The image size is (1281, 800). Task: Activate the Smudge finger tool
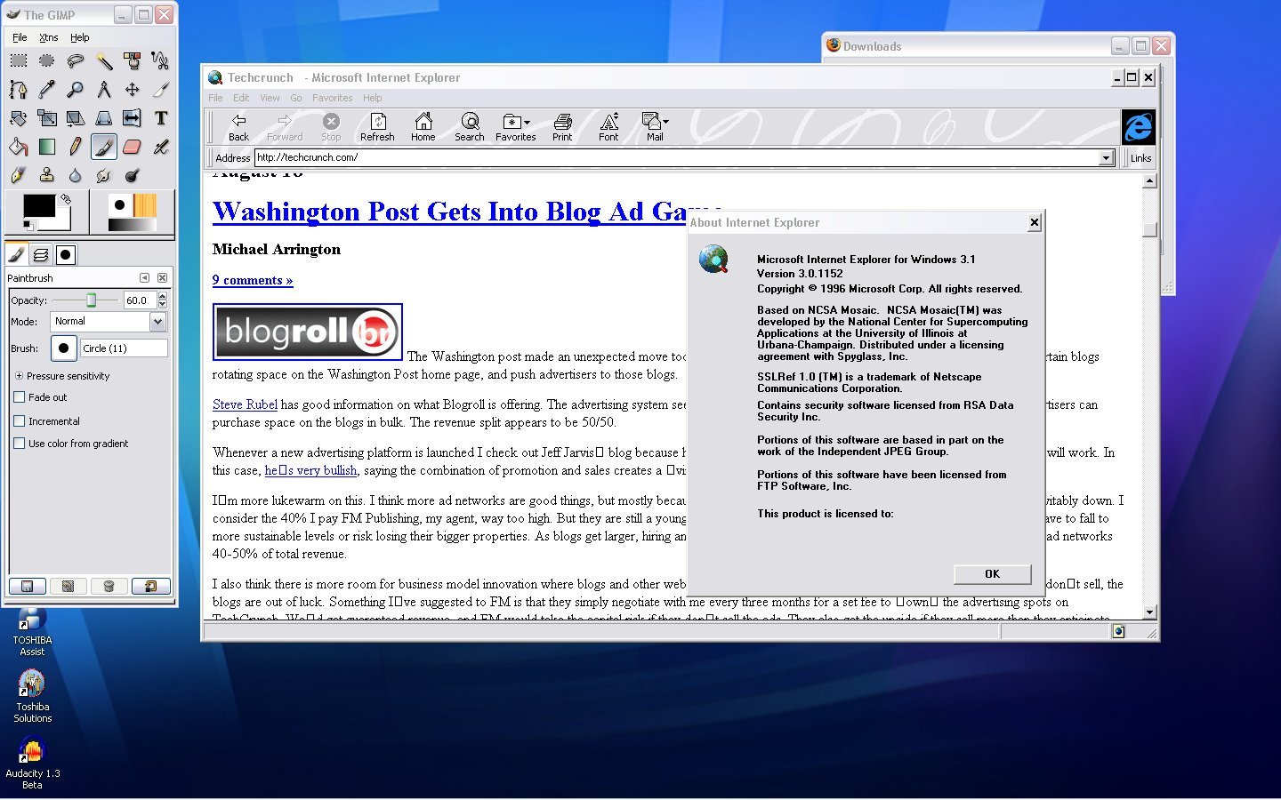pyautogui.click(x=104, y=175)
